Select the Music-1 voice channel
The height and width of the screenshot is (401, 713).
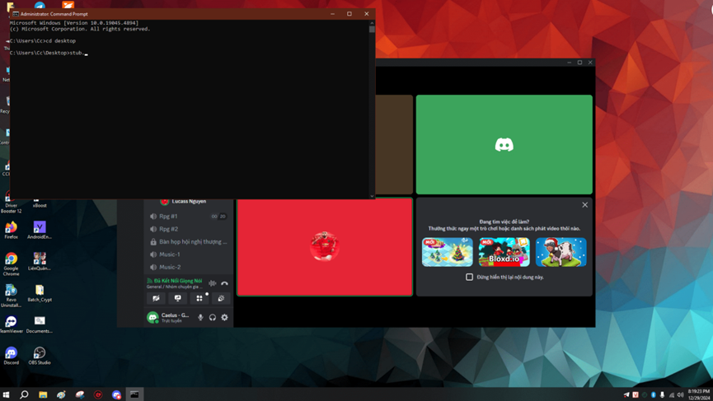(170, 254)
